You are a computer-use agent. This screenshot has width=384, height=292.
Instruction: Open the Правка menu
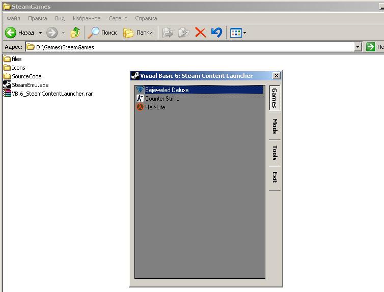click(x=38, y=18)
